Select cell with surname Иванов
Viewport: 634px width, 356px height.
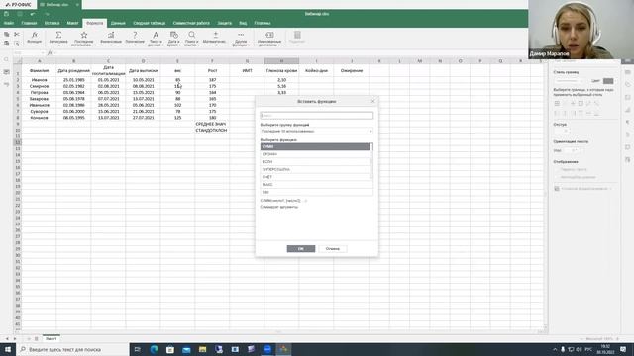click(39, 80)
